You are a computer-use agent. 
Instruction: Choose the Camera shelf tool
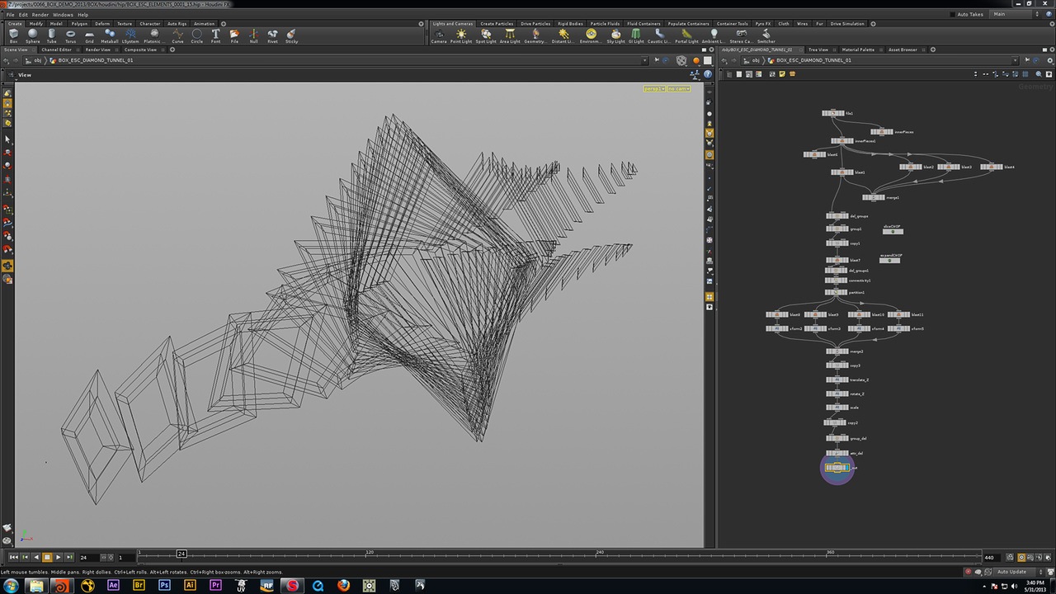[439, 35]
